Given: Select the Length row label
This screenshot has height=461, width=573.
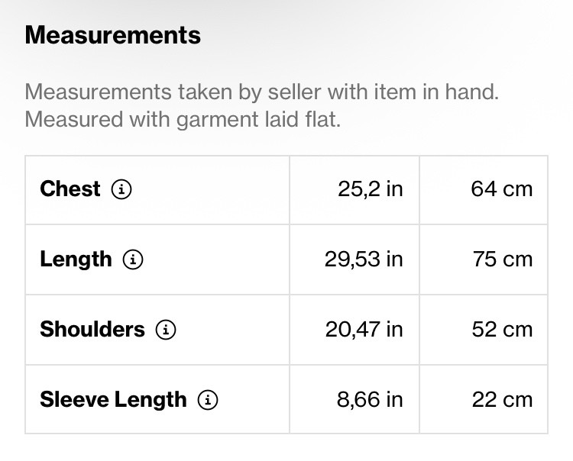Looking at the screenshot, I should [76, 260].
